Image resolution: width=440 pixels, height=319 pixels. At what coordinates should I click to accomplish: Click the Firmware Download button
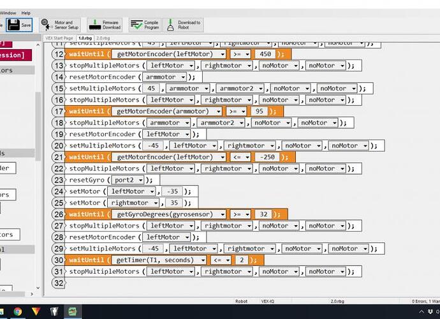click(x=105, y=25)
